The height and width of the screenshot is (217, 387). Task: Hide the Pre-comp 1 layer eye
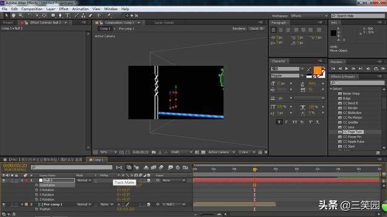(4, 204)
